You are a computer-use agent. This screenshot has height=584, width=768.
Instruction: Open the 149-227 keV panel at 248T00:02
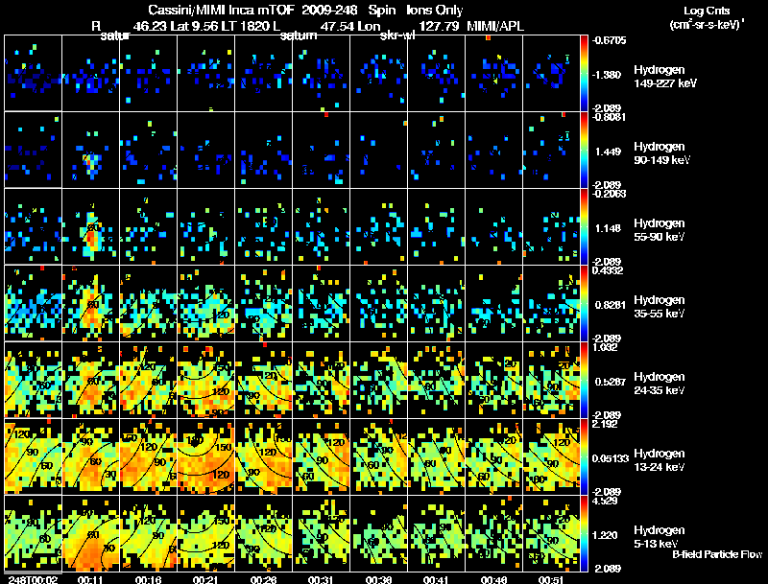click(x=33, y=73)
